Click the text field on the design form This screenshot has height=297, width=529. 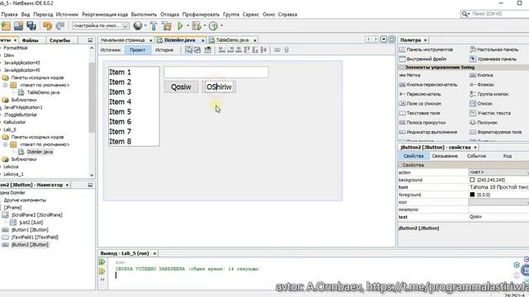(x=217, y=72)
